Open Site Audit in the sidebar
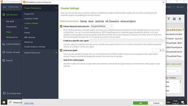188x106 pixels. tap(10, 21)
